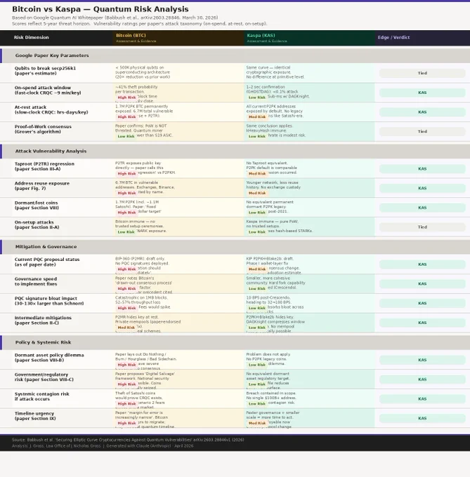Click the 'KAS' verdict in the PQC proposal status row
The image size is (470, 477).
[422, 264]
